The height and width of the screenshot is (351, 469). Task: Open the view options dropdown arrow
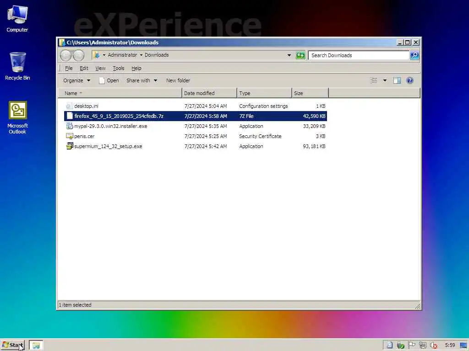pyautogui.click(x=385, y=80)
